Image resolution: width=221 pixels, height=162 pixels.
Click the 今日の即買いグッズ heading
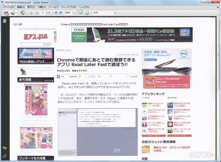pos(32,62)
